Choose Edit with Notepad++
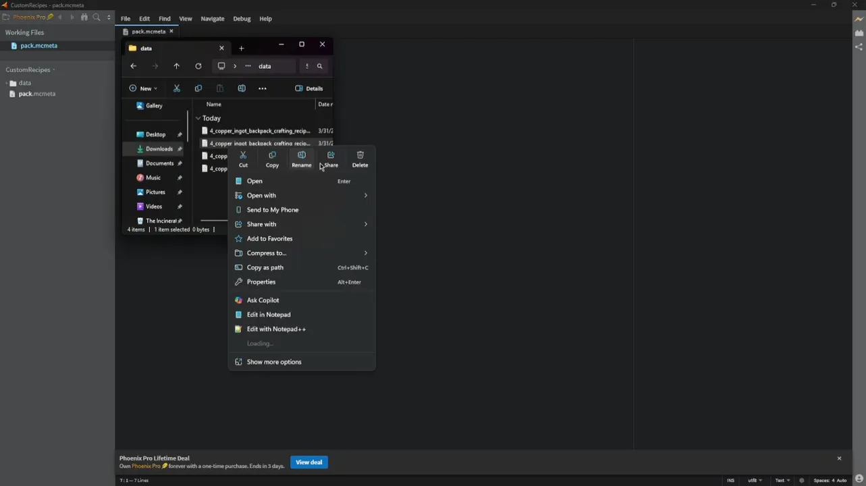The image size is (866, 486). pos(302,329)
